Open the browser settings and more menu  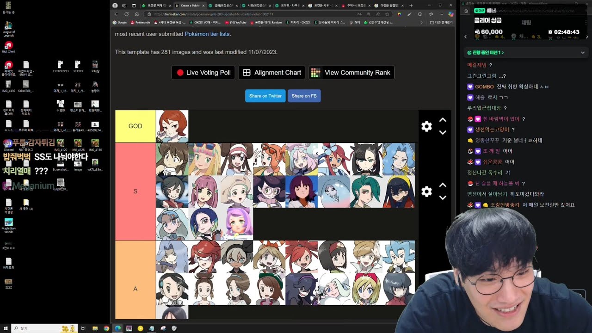tap(441, 14)
